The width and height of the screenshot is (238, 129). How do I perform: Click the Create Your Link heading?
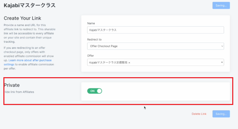pos(22,18)
